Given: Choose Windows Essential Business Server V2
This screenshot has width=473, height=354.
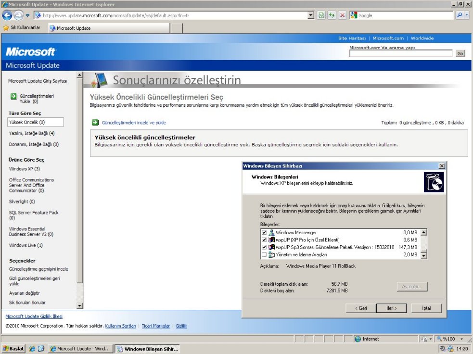Looking at the screenshot, I should tap(31, 231).
